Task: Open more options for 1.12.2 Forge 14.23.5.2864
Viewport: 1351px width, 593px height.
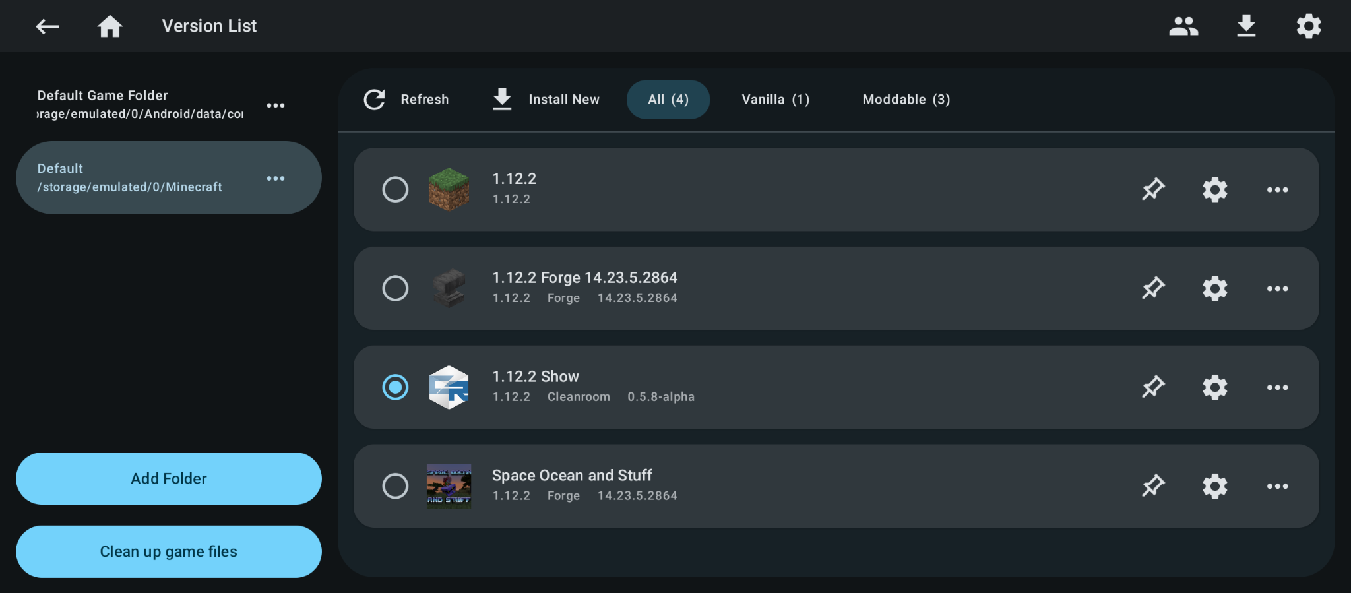Action: [1278, 289]
